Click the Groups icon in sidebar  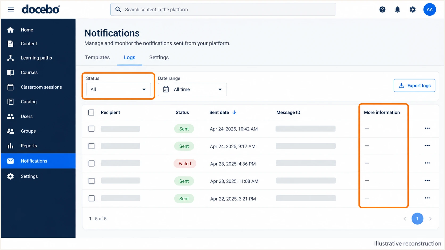click(10, 131)
